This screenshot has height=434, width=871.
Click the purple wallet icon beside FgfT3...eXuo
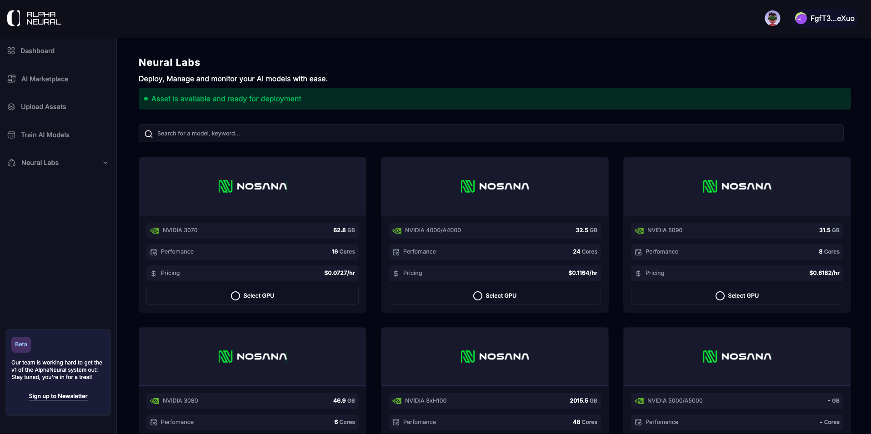(801, 18)
